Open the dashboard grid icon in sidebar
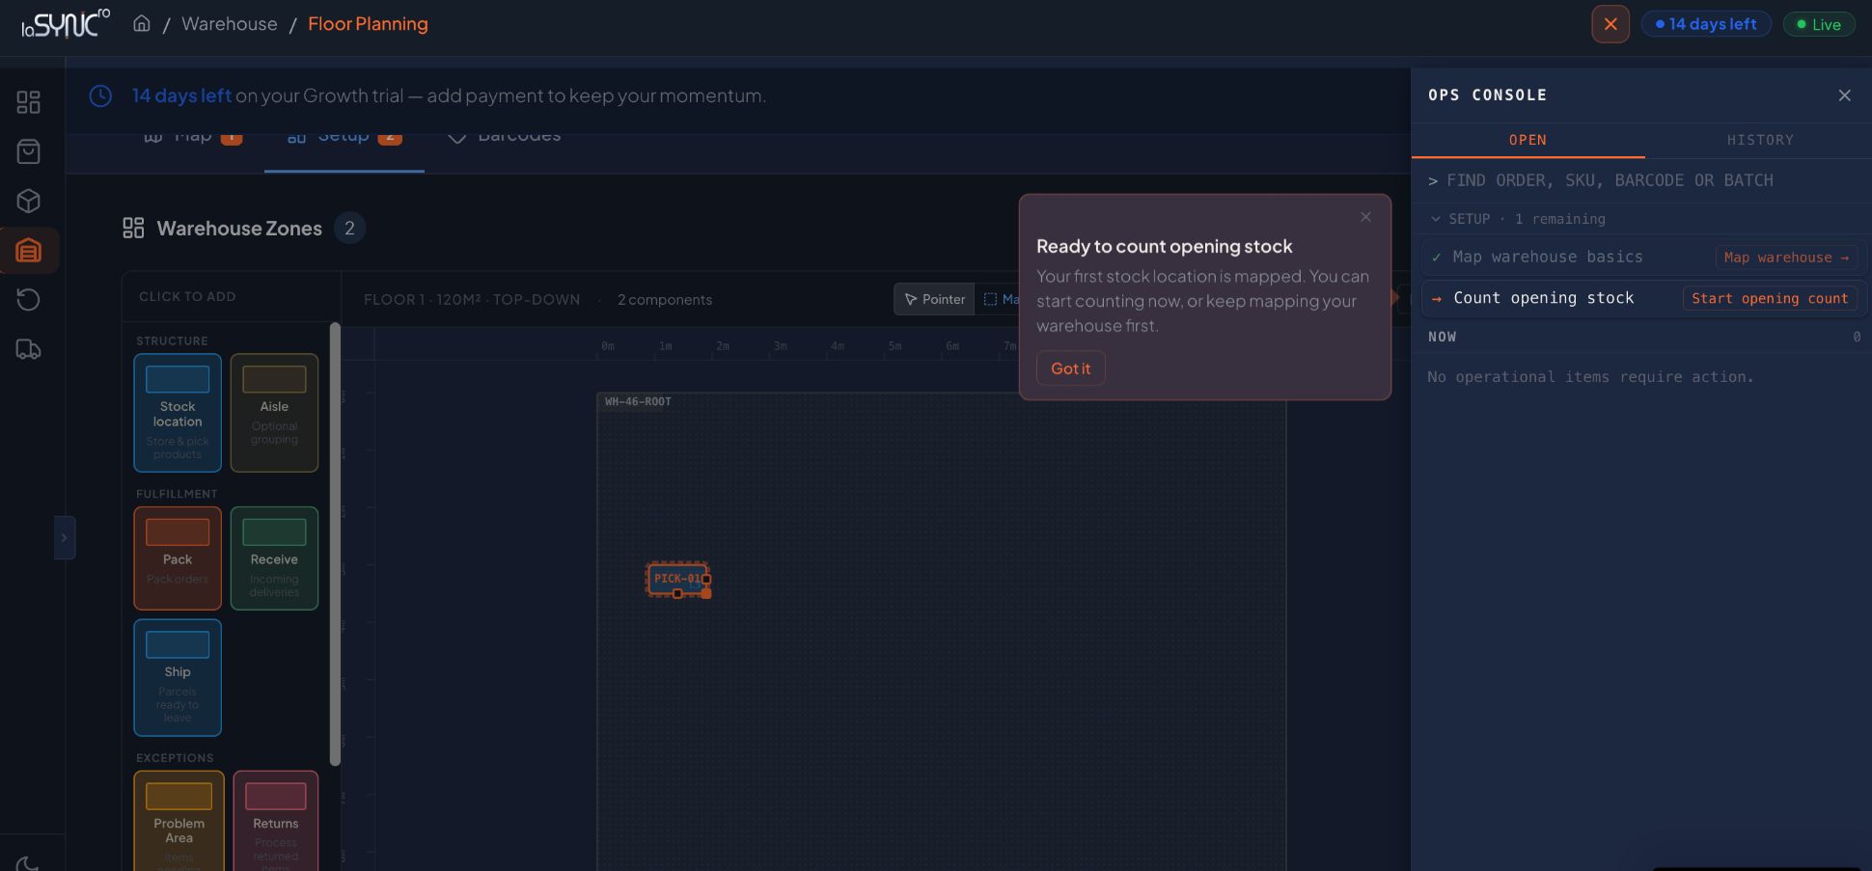1872x871 pixels. click(29, 102)
